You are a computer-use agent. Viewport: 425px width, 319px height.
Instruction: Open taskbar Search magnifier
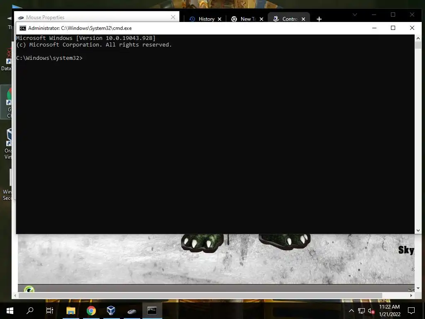click(30, 310)
